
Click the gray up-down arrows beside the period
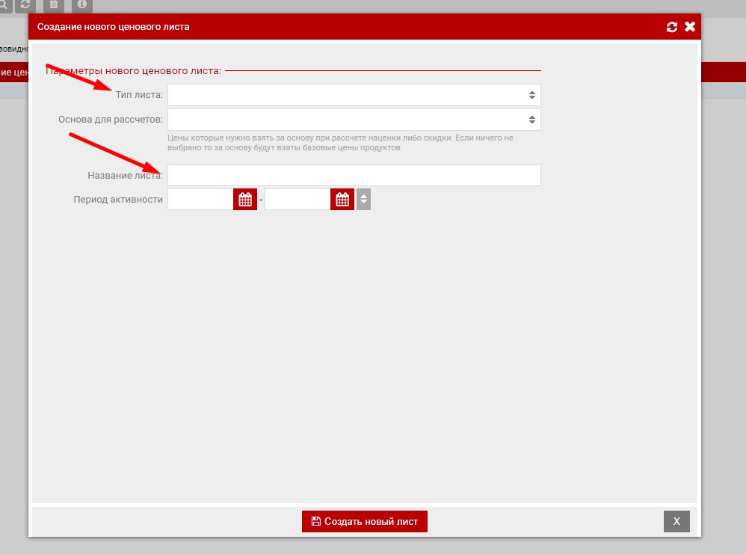tap(363, 200)
